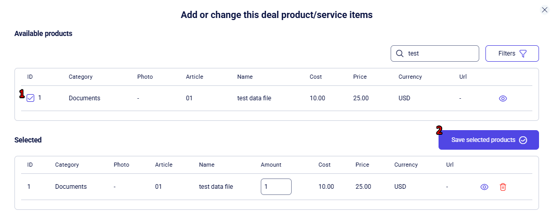Click 'test data file' in Available products
Image resolution: width=555 pixels, height=215 pixels.
(254, 98)
